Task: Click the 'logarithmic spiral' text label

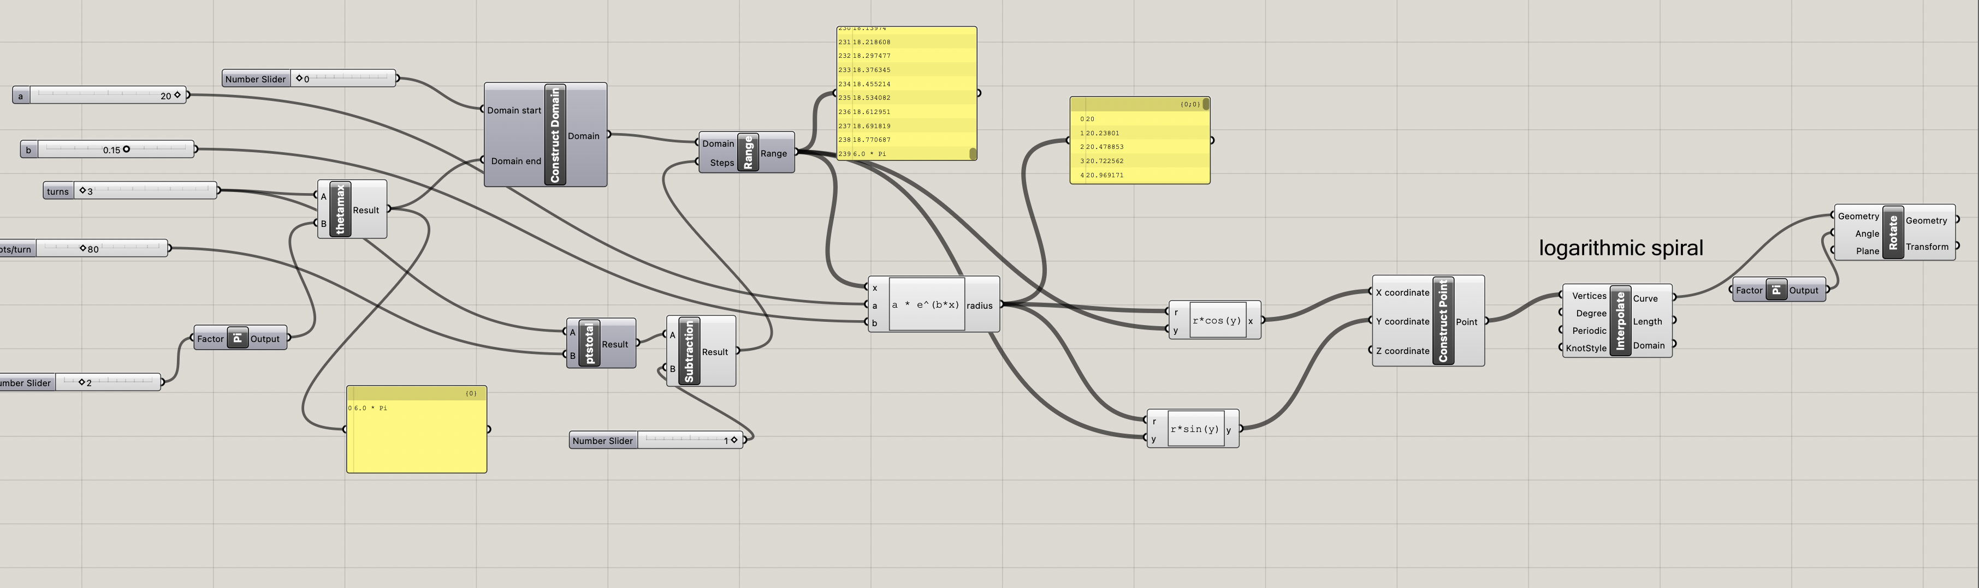Action: coord(1620,248)
